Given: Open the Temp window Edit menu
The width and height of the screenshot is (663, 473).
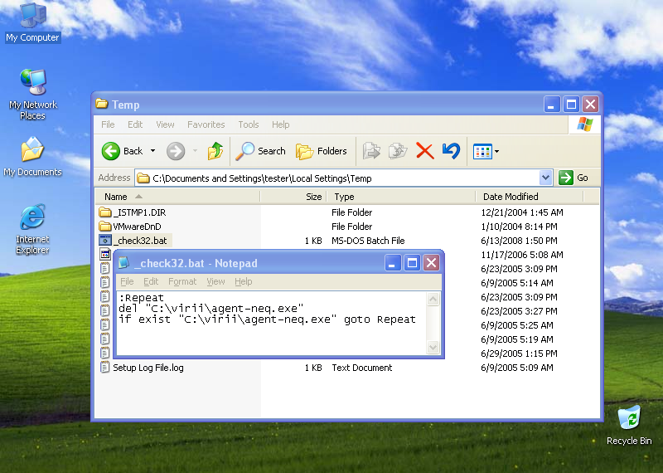Looking at the screenshot, I should click(x=135, y=124).
